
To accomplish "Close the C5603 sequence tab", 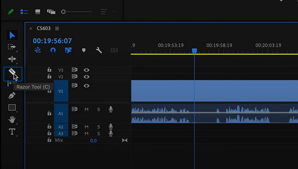I will pos(31,28).
